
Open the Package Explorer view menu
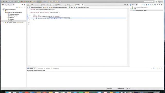coord(25,7)
